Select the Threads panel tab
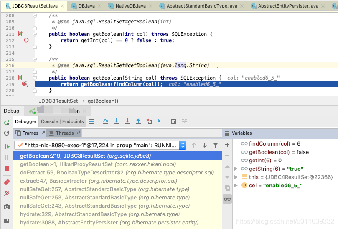The height and width of the screenshot is (229, 338). (64, 133)
